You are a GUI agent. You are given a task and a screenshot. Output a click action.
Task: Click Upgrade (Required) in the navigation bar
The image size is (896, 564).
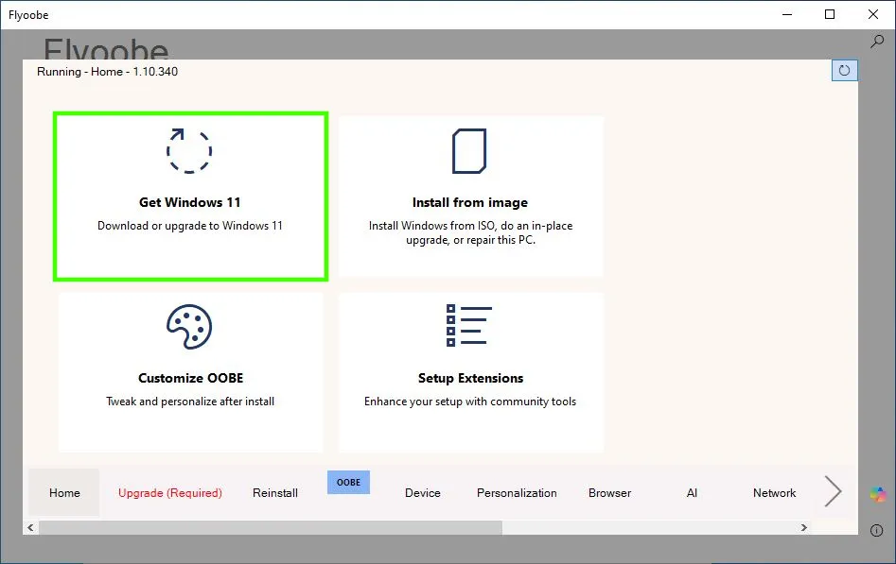click(x=170, y=492)
